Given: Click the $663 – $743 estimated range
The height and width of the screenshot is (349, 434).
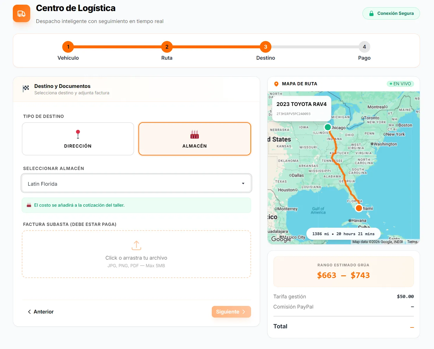Looking at the screenshot, I should click(344, 275).
